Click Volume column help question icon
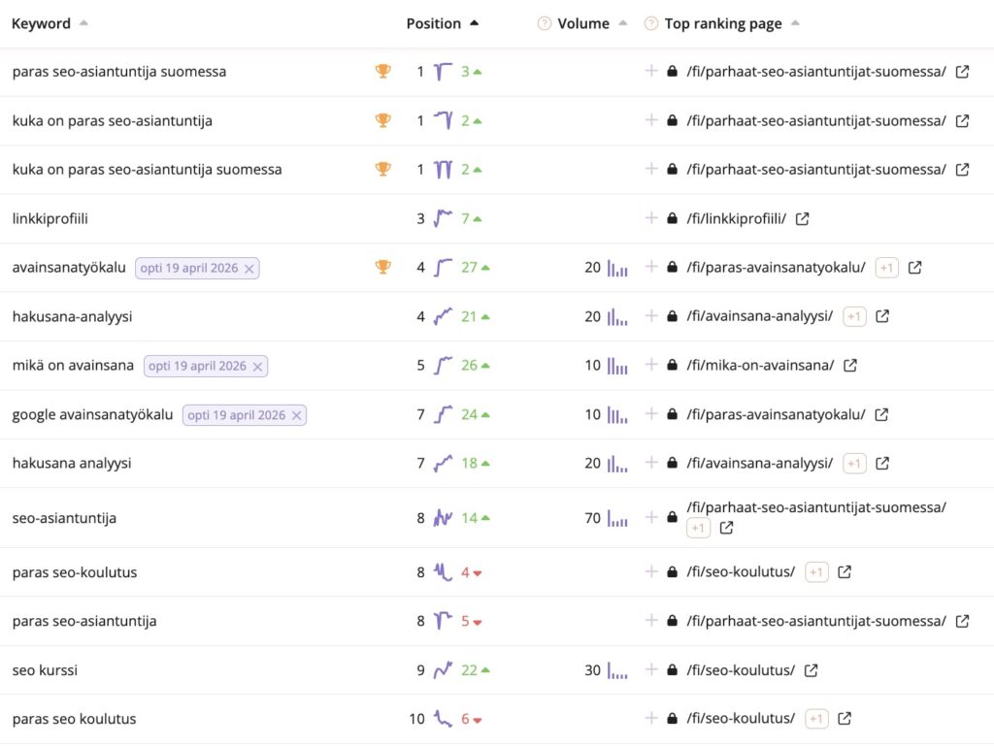Image resolution: width=994 pixels, height=746 pixels. pyautogui.click(x=544, y=24)
